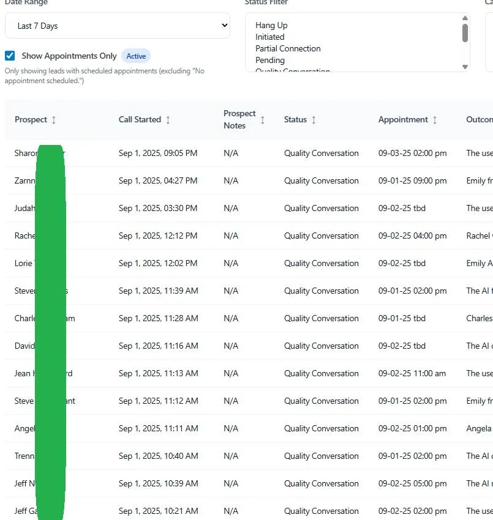Click the Prospect column header
Image resolution: width=493 pixels, height=520 pixels.
31,119
